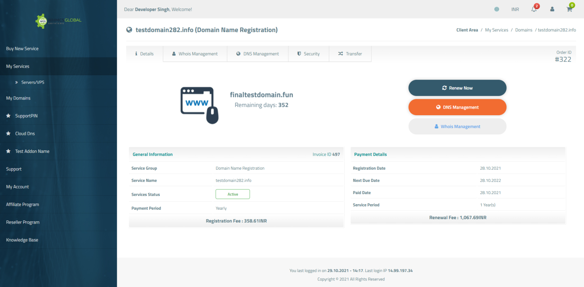This screenshot has width=584, height=287.
Task: Open the Security tab
Action: 308,54
